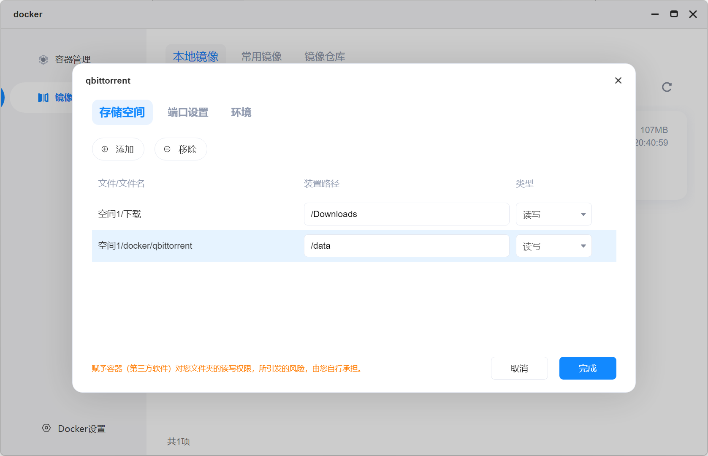
Task: Open 类型 dropdown for /Downloads row
Action: tap(553, 214)
